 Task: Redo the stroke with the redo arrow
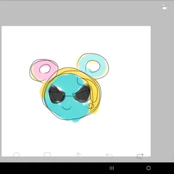point(140,156)
